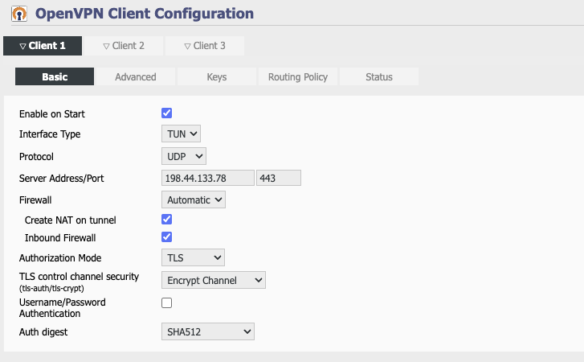This screenshot has width=584, height=362.
Task: Open the Firewall Automatic dropdown
Action: tap(194, 200)
